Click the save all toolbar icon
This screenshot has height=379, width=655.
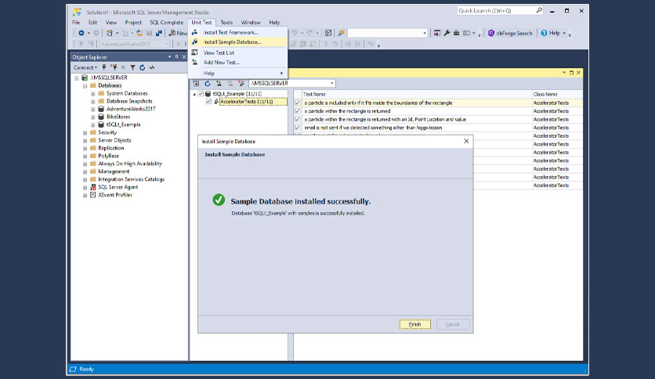[159, 33]
